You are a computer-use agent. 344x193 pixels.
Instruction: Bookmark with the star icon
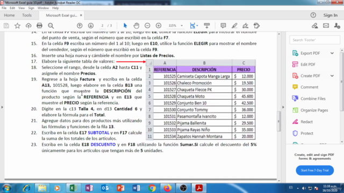pos(17,26)
